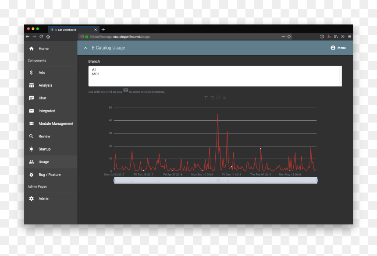The width and height of the screenshot is (377, 256).
Task: Reload the current page
Action: (41, 36)
